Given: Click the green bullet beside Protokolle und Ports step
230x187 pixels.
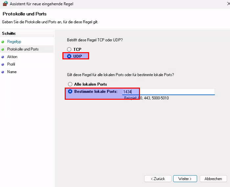Looking at the screenshot, I should tap(3, 50).
